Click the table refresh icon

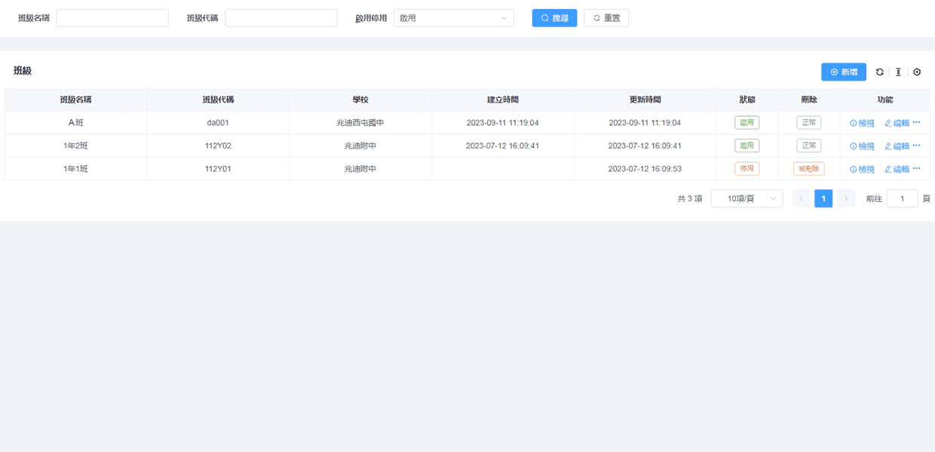(880, 72)
